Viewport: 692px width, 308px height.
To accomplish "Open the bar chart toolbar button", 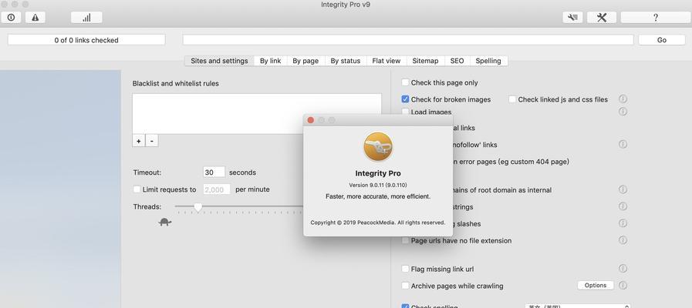I will click(x=86, y=17).
